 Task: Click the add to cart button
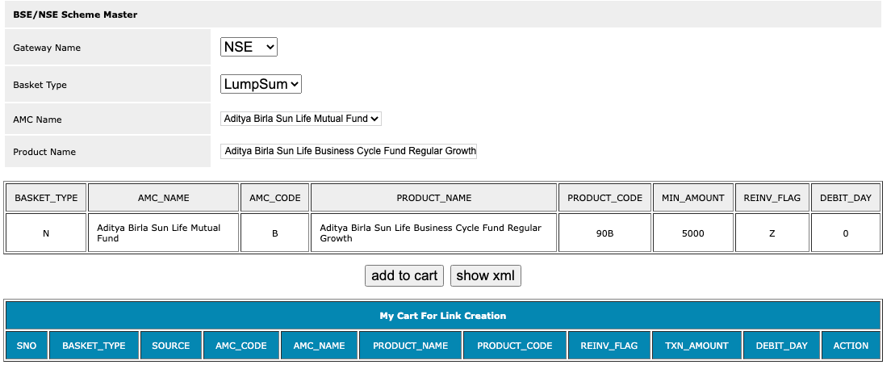[x=404, y=275]
